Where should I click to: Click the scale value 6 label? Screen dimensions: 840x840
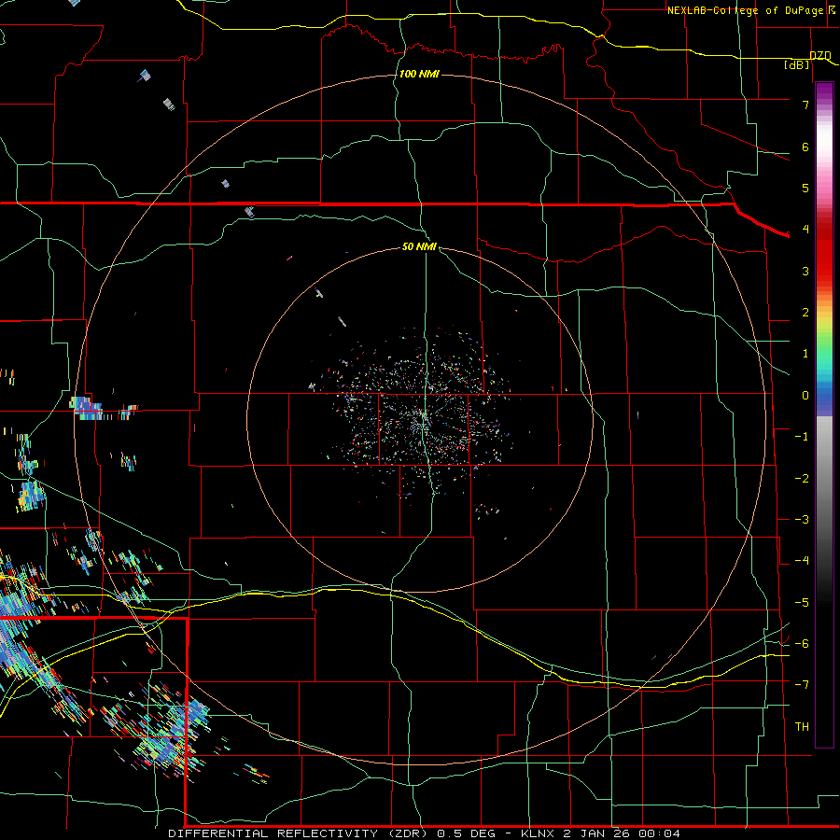tap(805, 147)
